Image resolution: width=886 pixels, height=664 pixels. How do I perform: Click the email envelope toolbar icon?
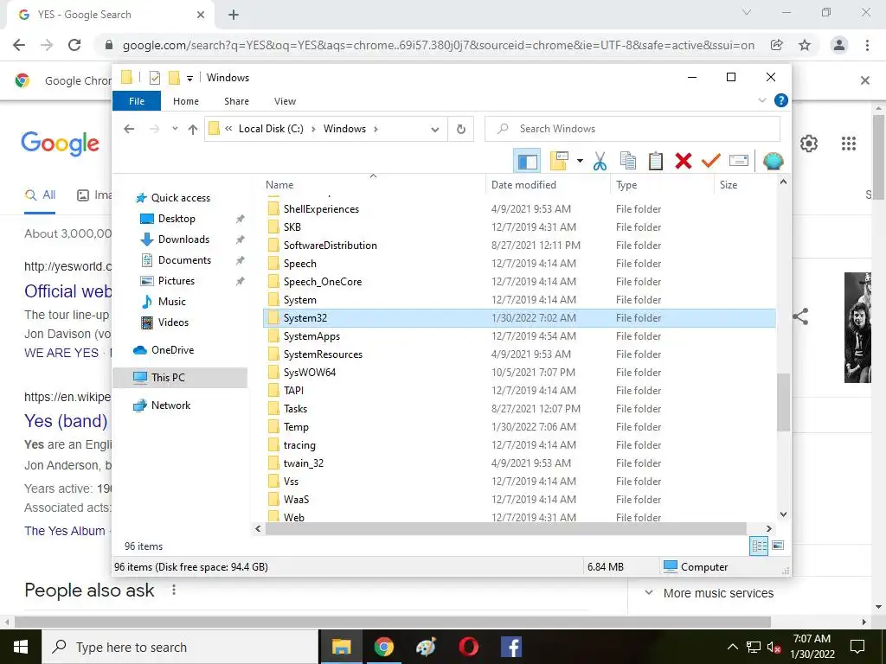click(739, 162)
